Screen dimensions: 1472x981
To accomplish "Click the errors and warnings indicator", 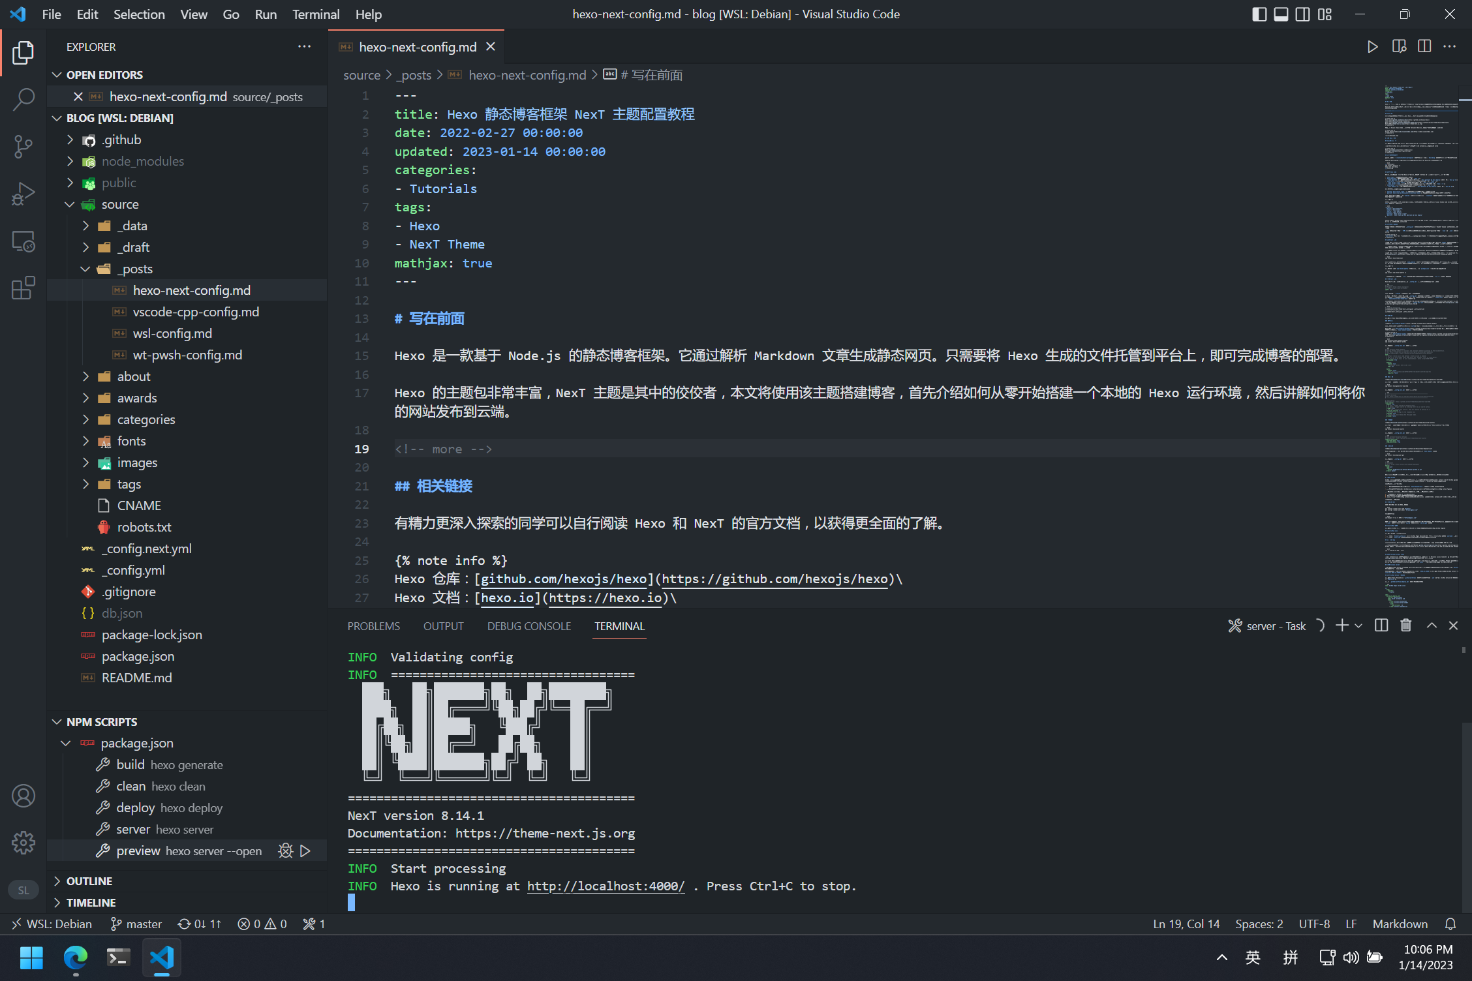I will click(262, 924).
